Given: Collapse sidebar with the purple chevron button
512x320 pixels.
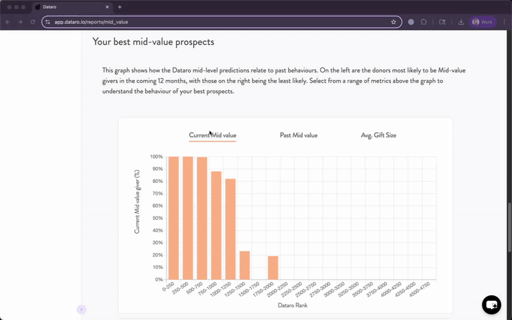Looking at the screenshot, I should tap(81, 310).
